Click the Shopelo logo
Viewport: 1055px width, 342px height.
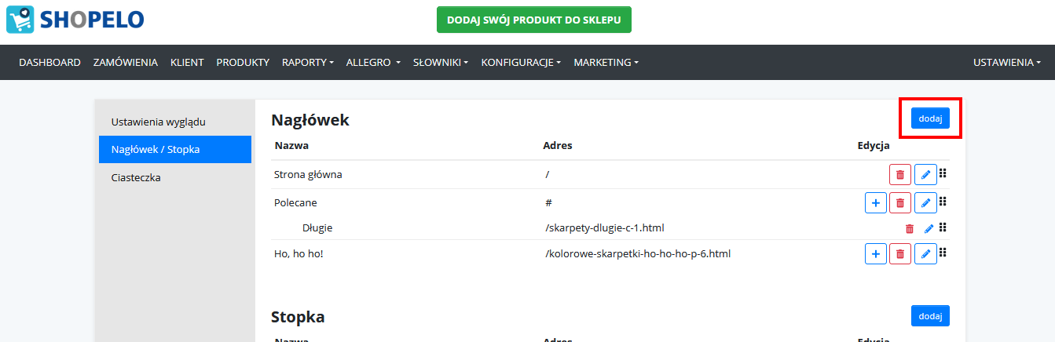75,20
